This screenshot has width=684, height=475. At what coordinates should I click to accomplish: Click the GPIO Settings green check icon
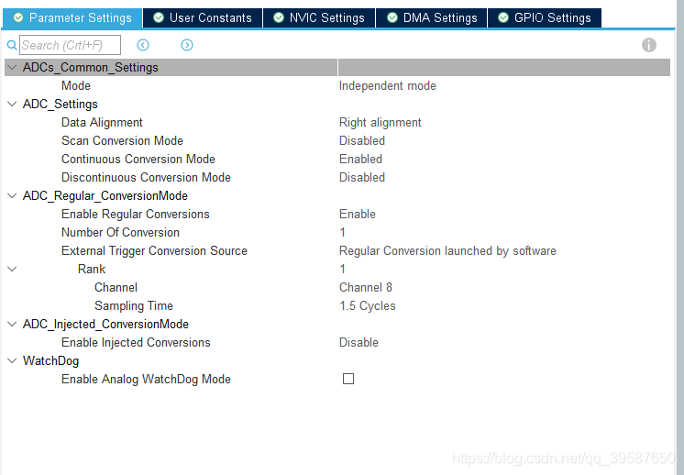[503, 17]
